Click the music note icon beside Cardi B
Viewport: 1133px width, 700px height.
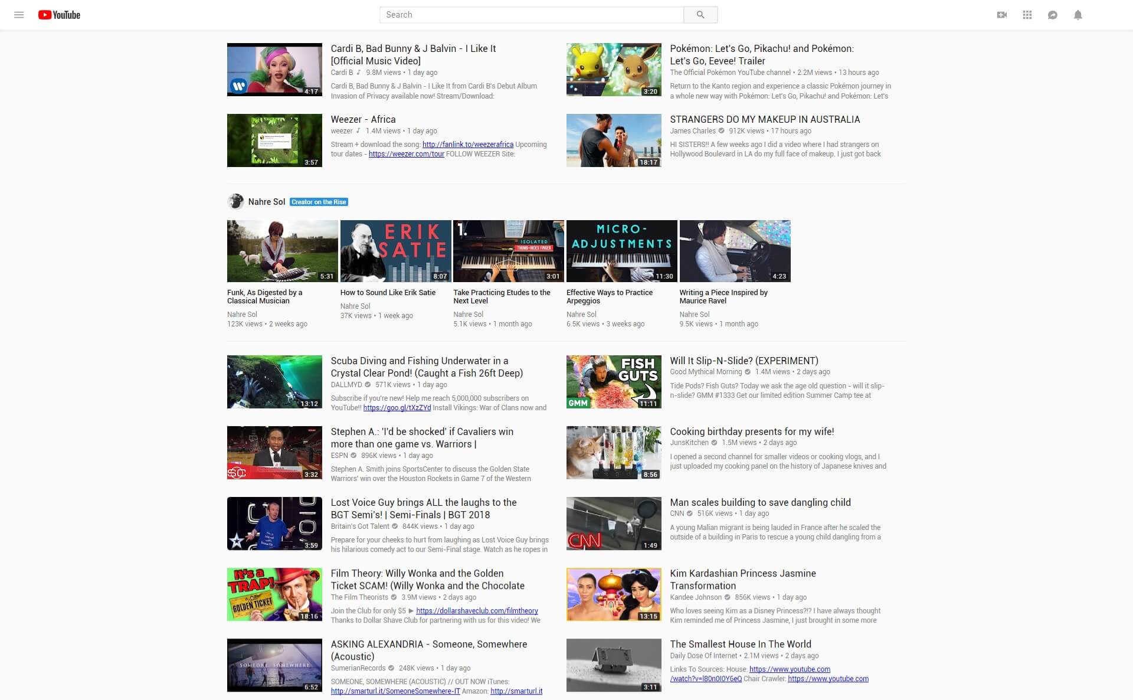(358, 73)
